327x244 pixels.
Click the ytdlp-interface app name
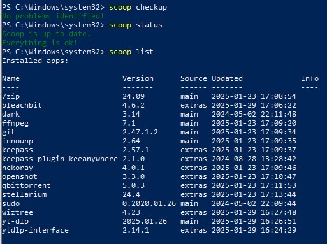click(x=35, y=230)
